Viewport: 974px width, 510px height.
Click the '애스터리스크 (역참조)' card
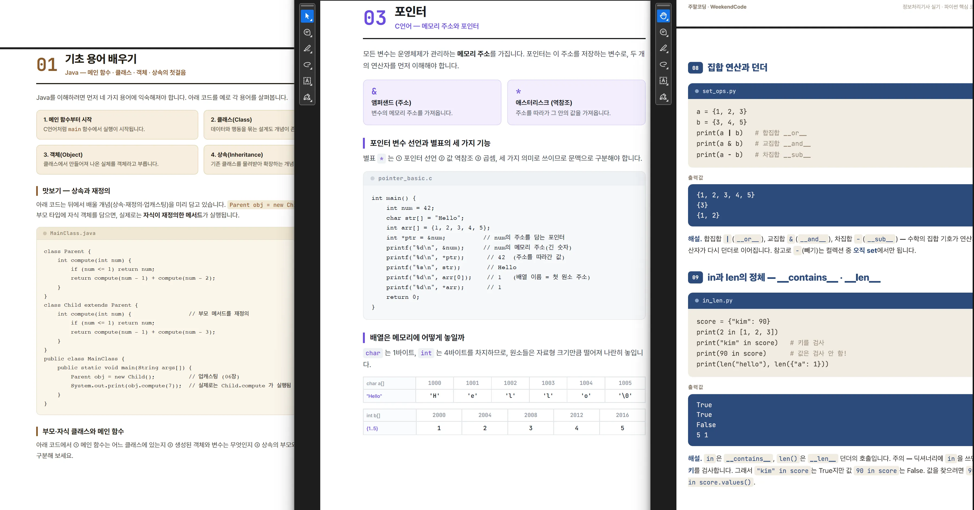click(576, 102)
